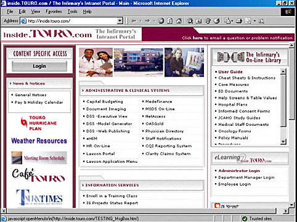Click the browser Back arrow

point(134,21)
